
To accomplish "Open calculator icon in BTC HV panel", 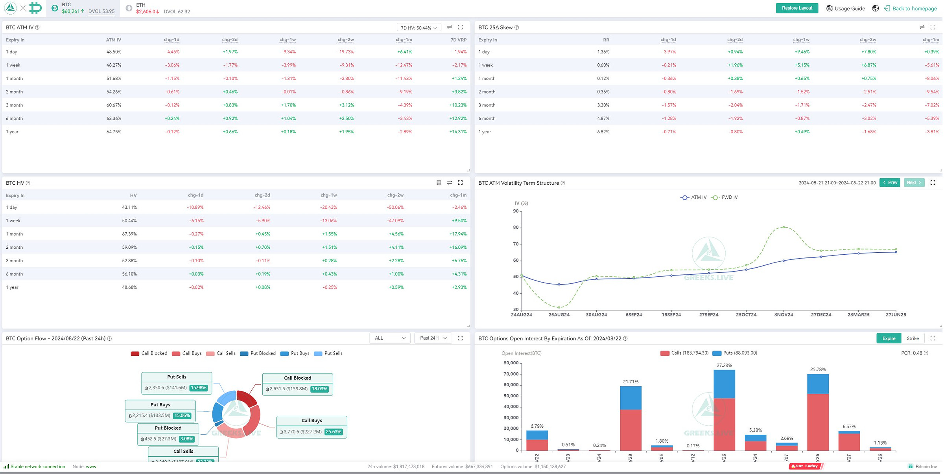I will coord(439,183).
